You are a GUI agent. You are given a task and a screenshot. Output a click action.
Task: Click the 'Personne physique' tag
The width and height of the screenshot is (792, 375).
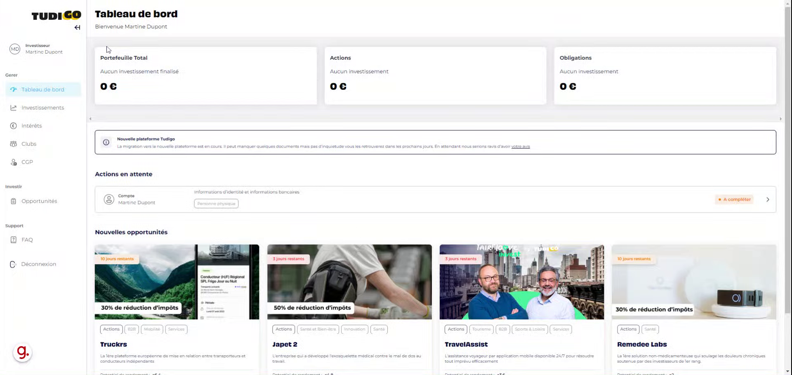click(x=216, y=204)
